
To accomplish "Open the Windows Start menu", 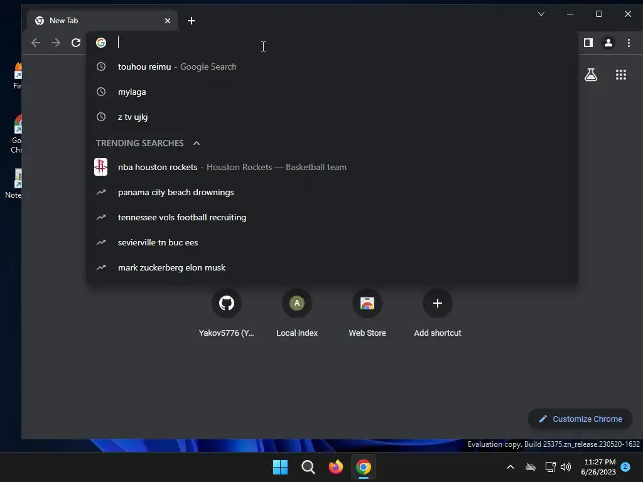I will click(x=281, y=467).
